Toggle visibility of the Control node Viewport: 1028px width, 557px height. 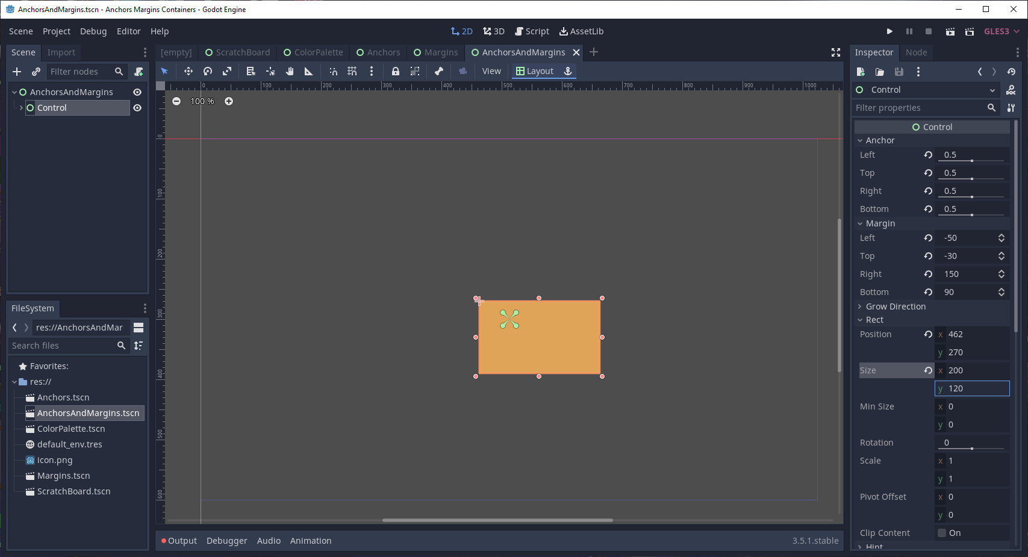pyautogui.click(x=137, y=108)
